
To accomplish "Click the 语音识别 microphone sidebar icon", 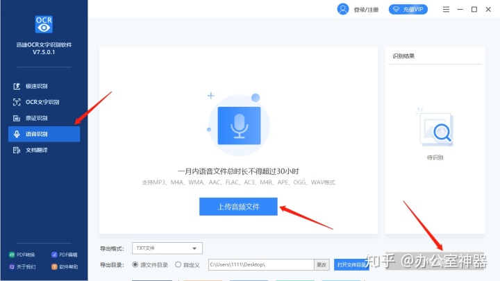I will (x=17, y=134).
